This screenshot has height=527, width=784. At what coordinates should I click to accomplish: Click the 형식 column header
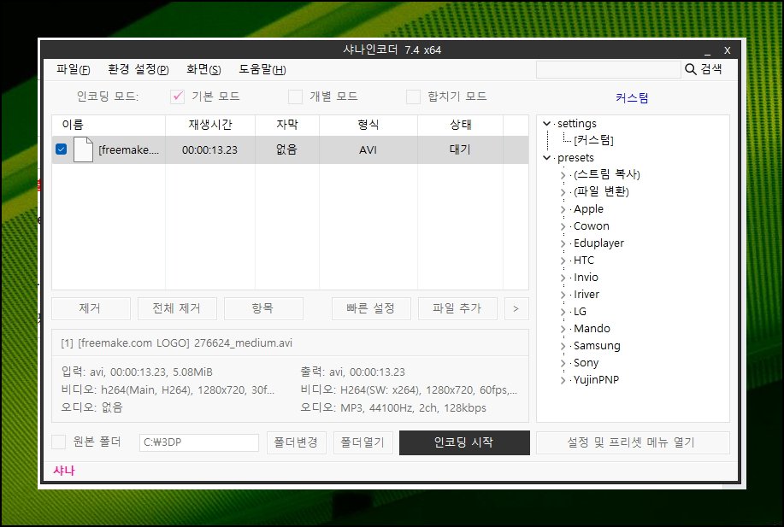(368, 125)
